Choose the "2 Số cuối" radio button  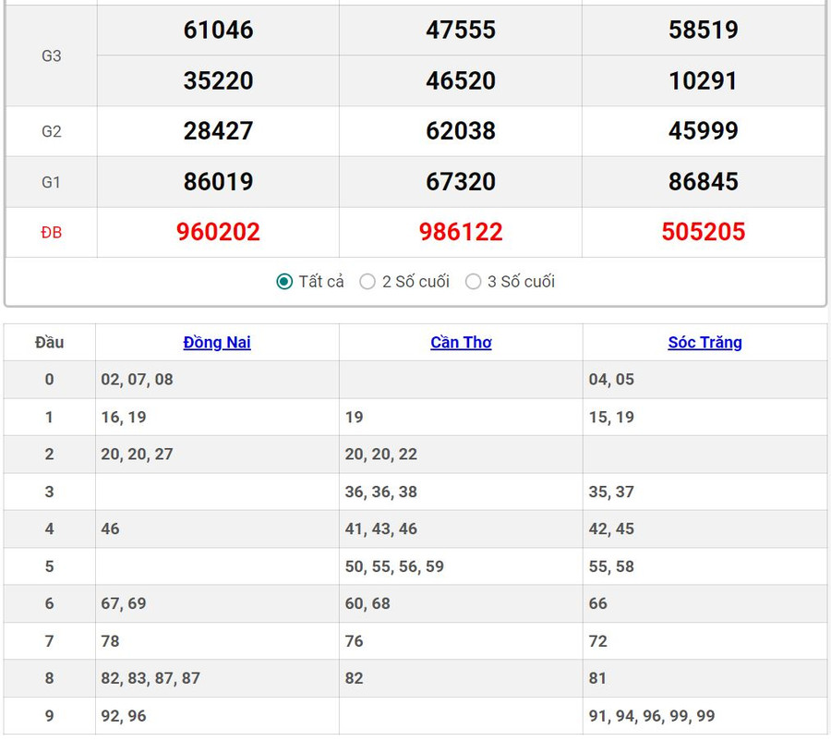tap(367, 282)
